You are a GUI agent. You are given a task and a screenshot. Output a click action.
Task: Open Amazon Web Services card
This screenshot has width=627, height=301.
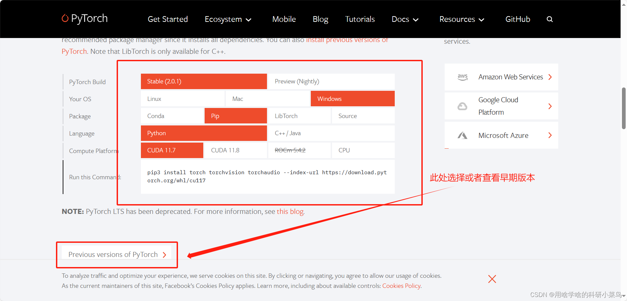(x=501, y=77)
